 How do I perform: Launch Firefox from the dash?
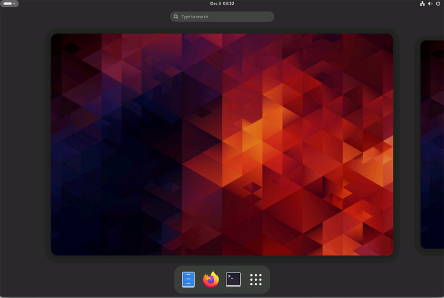point(211,279)
